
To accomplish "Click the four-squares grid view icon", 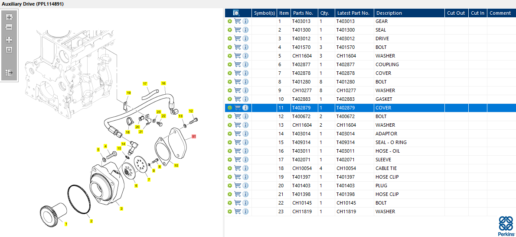I will (9, 40).
